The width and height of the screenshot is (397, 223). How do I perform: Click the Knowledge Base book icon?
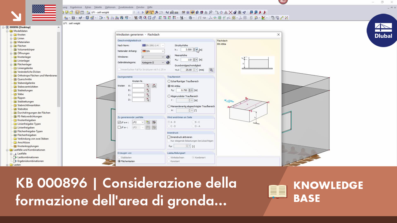tap(278, 191)
